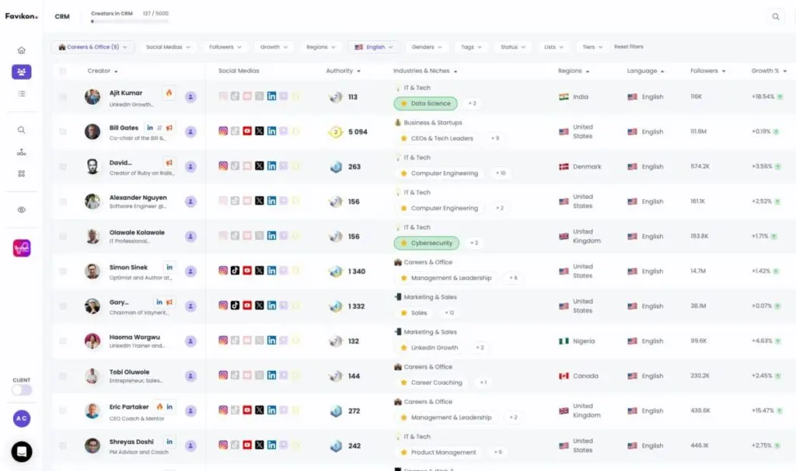This screenshot has width=796, height=471.
Task: Toggle the CLIENT switch
Action: click(x=22, y=390)
